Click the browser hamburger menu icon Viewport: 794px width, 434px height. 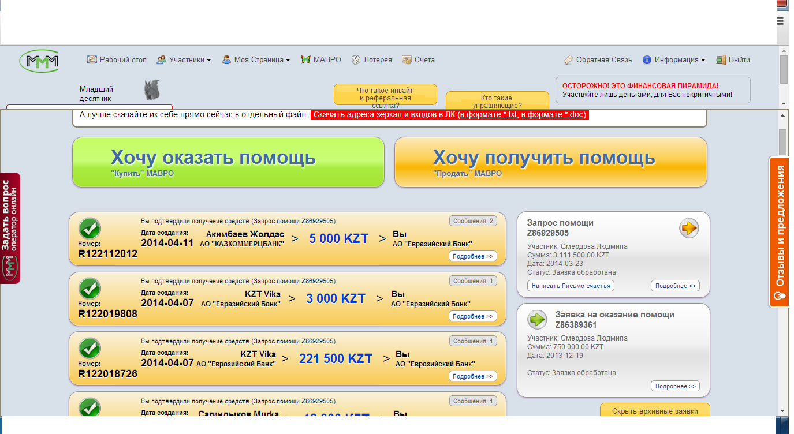781,21
